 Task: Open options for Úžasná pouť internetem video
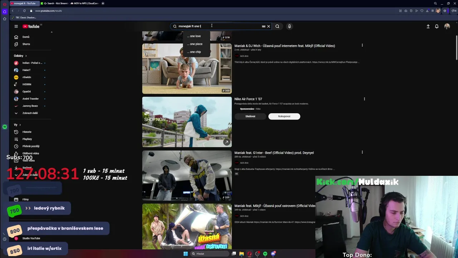click(x=362, y=46)
